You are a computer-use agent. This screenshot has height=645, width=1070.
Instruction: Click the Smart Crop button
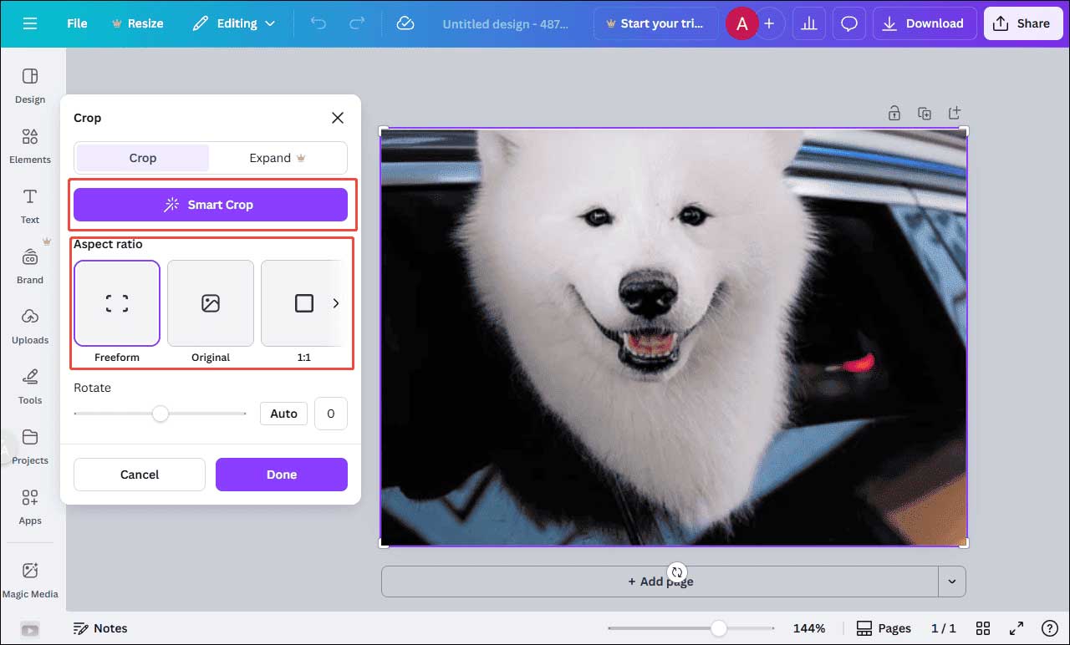click(x=211, y=204)
